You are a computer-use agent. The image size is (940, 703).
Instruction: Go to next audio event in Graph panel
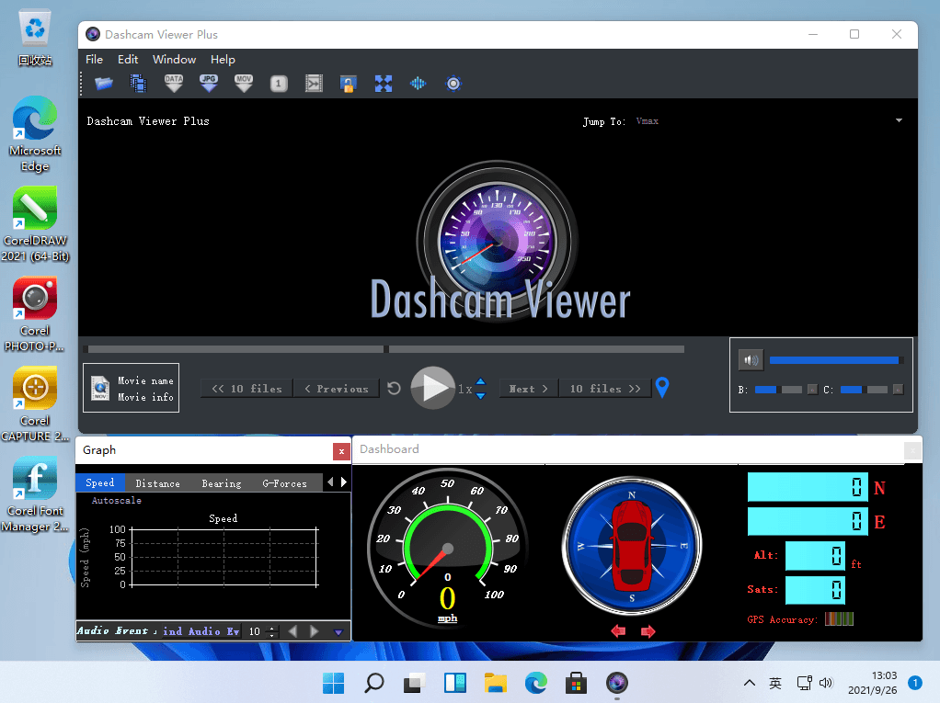pos(315,631)
